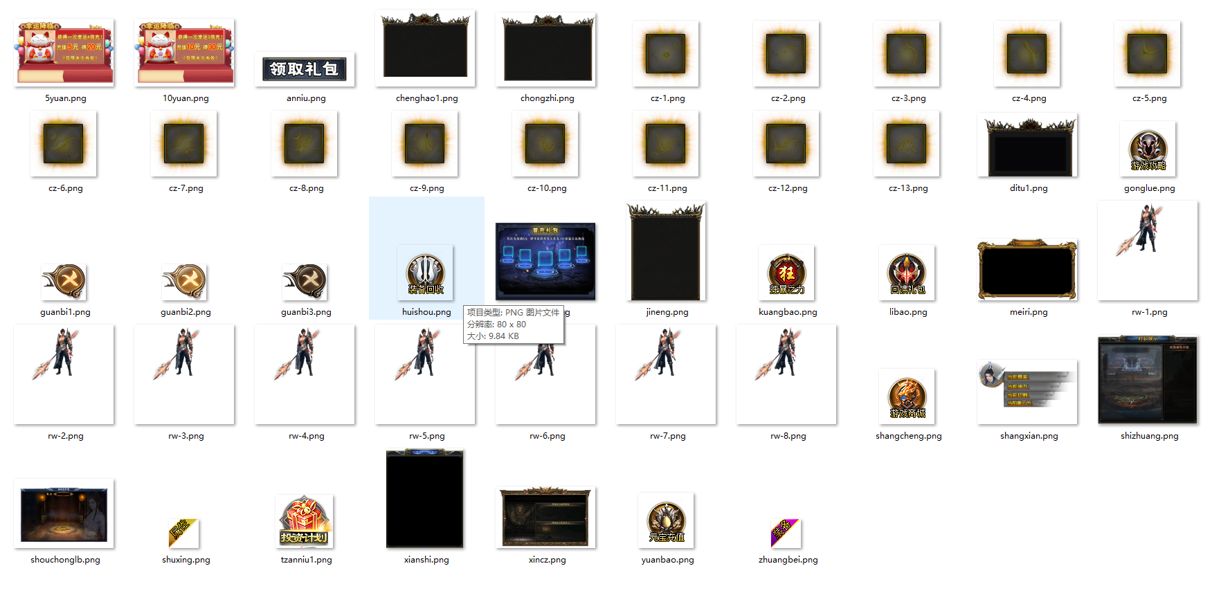1212x593 pixels.
Task: Select the rw-8.png character image
Action: click(787, 374)
